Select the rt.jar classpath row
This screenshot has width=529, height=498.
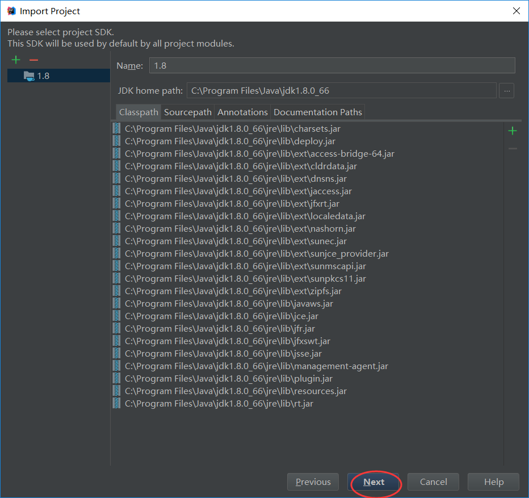(308, 404)
